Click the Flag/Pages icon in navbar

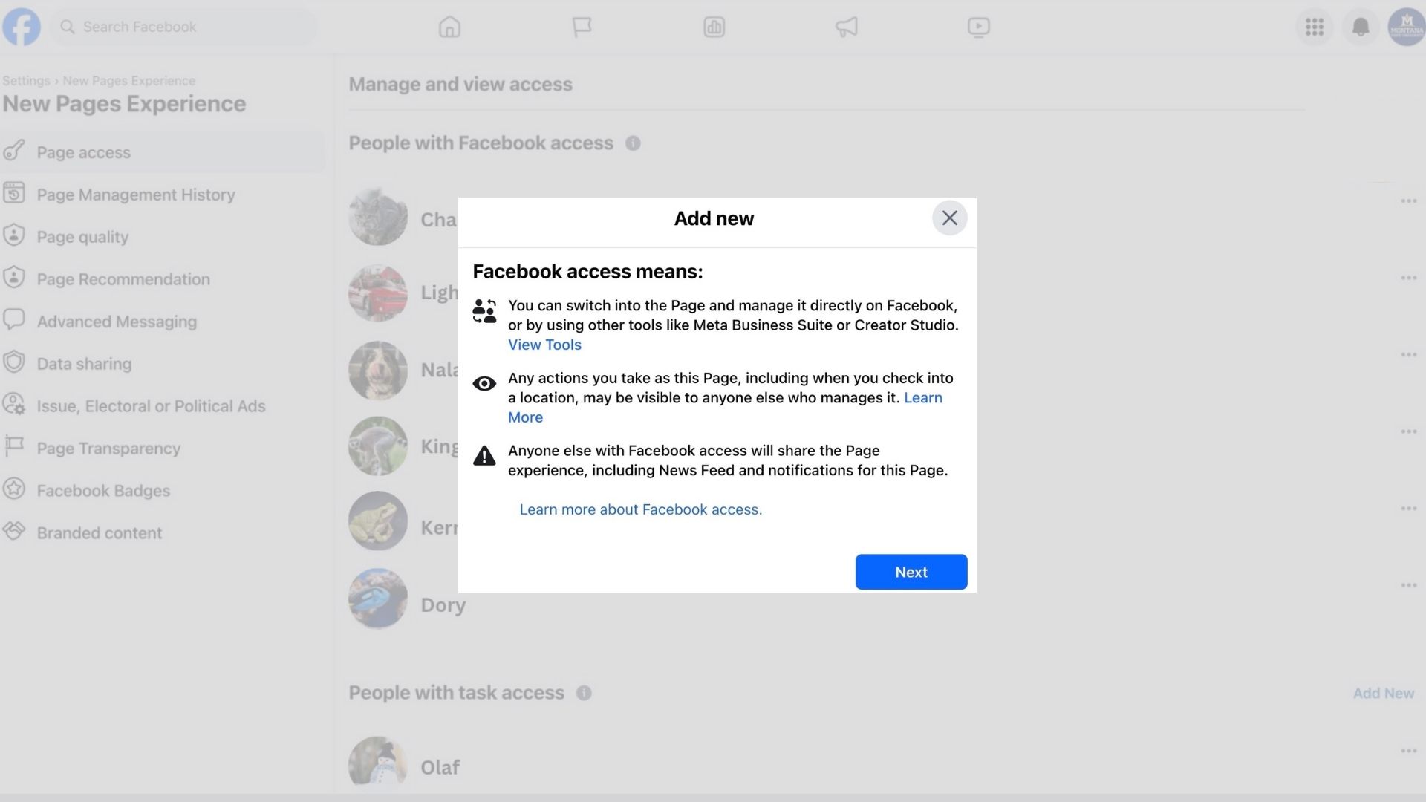[582, 27]
